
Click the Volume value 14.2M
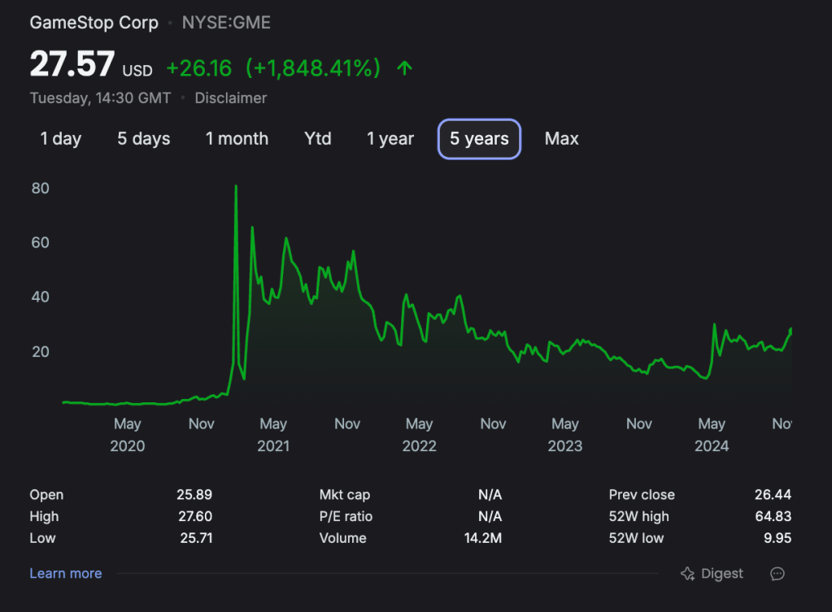[484, 538]
